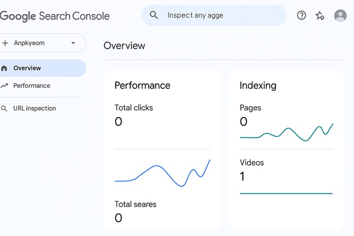Click the trend arrow icon beside Performance

[x=5, y=86]
